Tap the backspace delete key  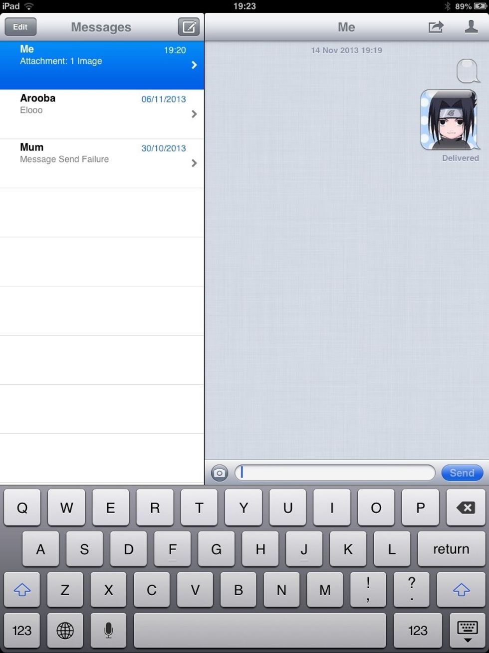point(466,508)
